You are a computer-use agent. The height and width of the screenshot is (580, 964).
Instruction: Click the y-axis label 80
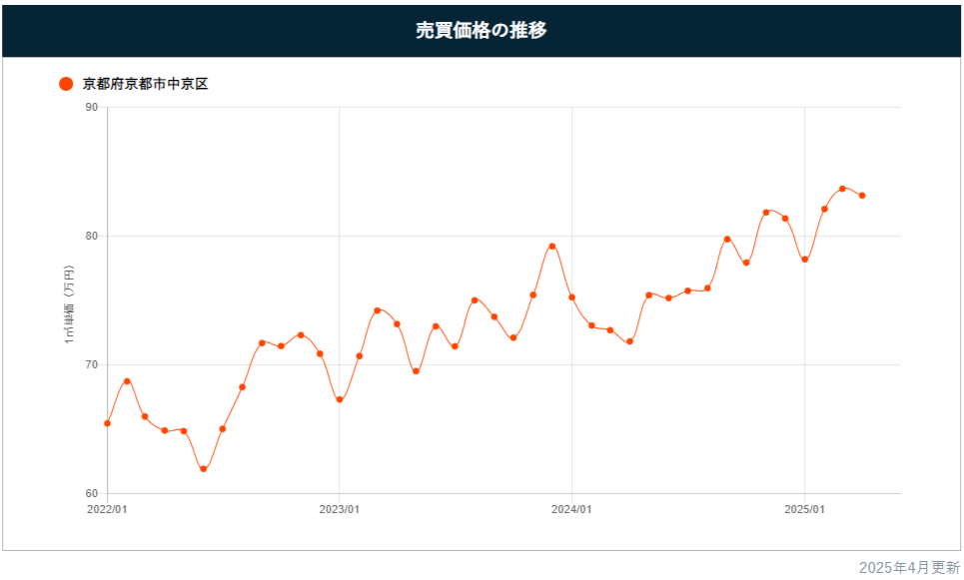coord(92,236)
